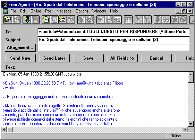
Task: Open the File menu
Action: [x=13, y=11]
